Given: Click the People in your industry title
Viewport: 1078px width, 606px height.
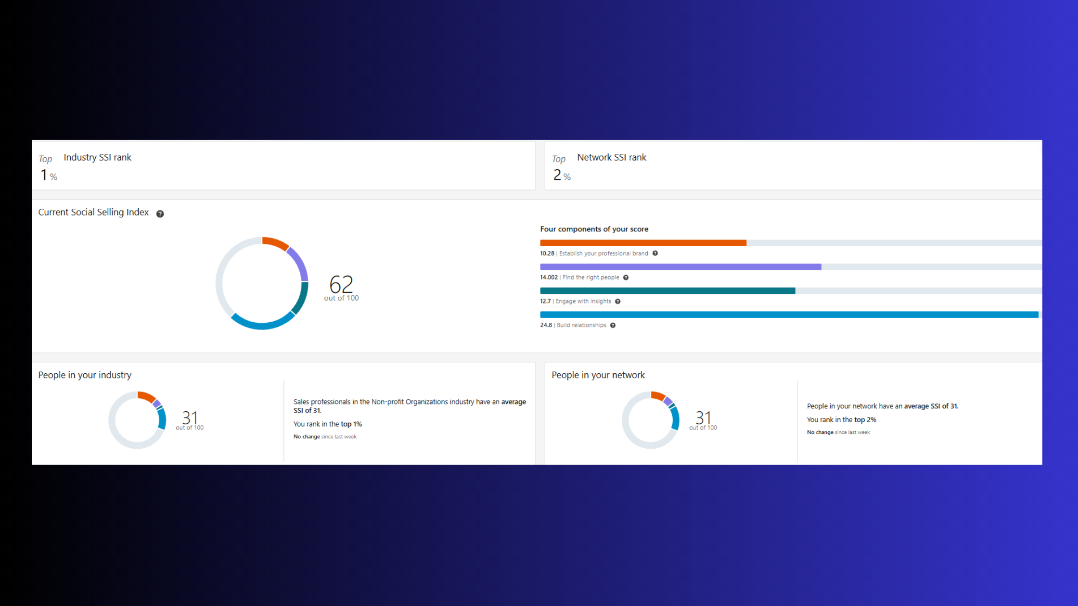Looking at the screenshot, I should pos(85,375).
